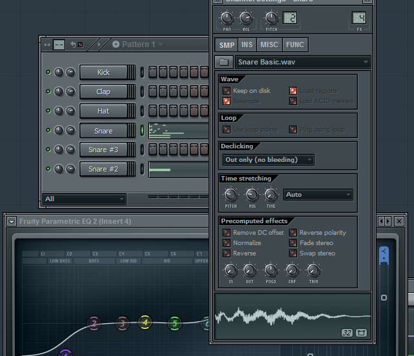Toggle the Resample checkbox
Image resolution: width=414 pixels, height=356 pixels.
[227, 101]
